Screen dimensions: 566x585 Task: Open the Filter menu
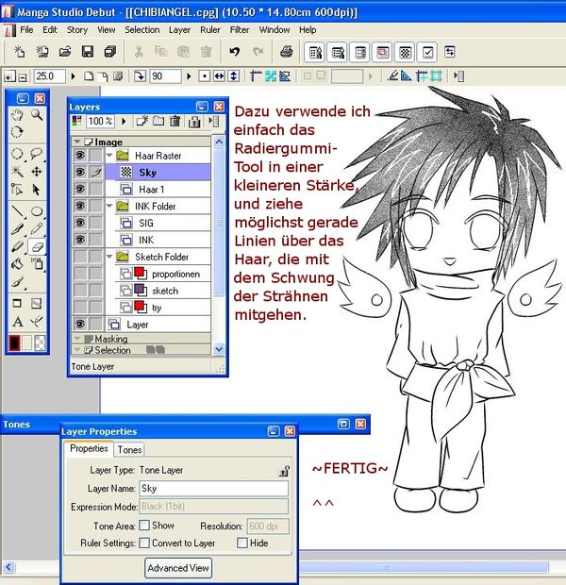click(240, 30)
